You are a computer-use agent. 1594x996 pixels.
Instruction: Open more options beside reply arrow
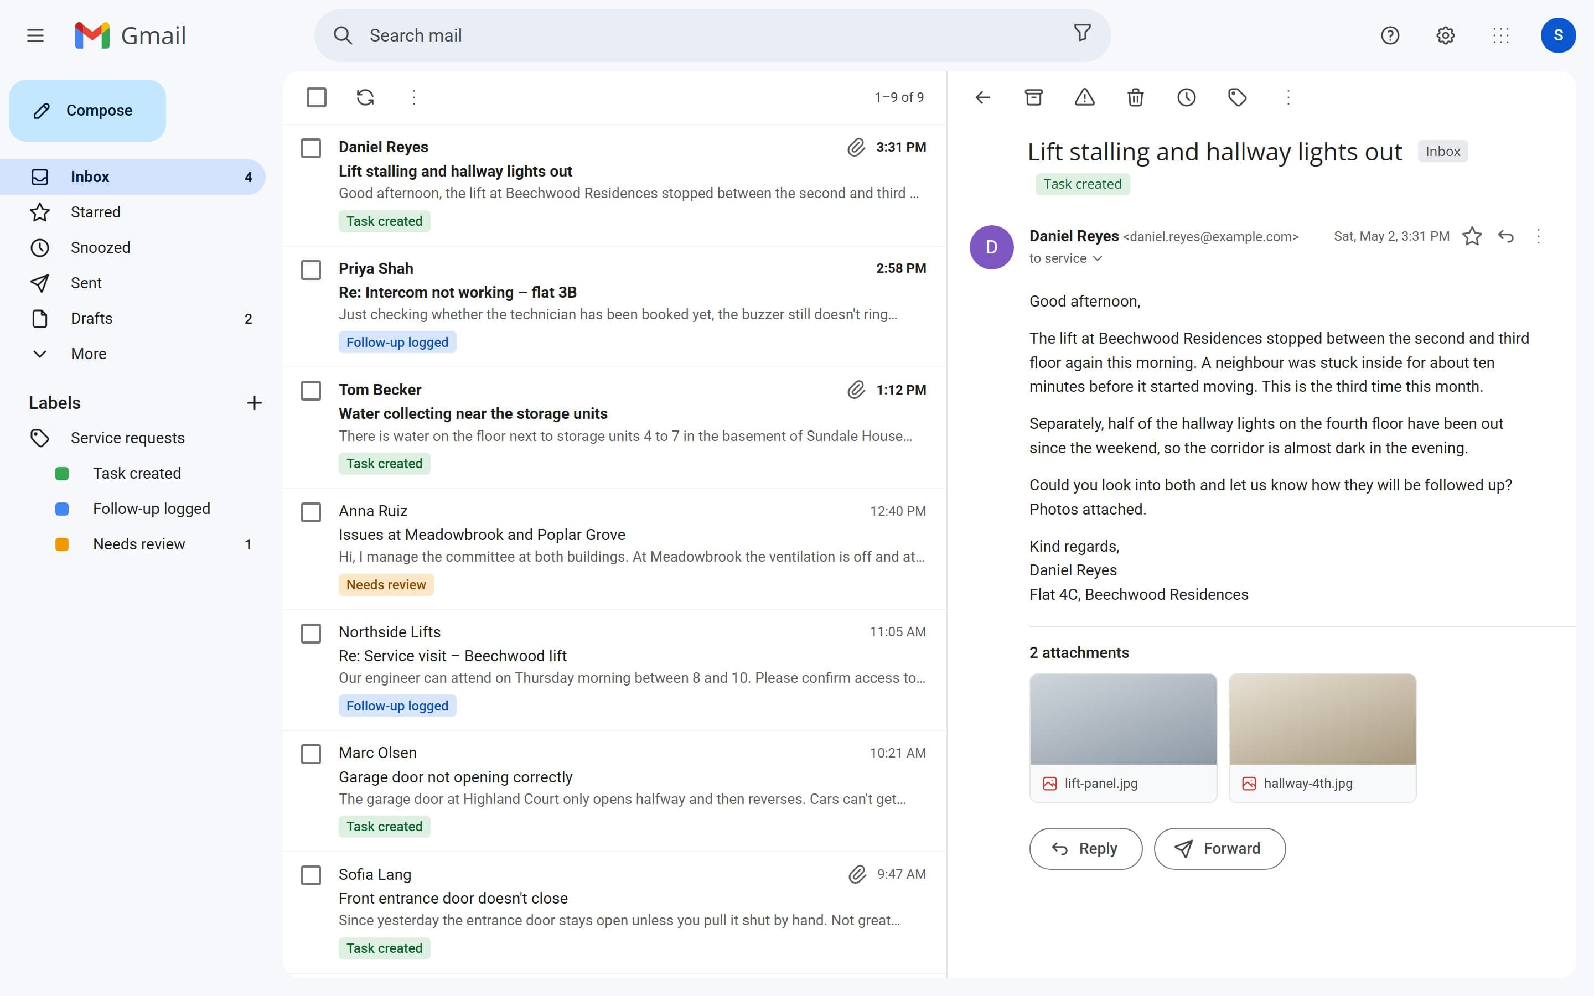(x=1539, y=236)
